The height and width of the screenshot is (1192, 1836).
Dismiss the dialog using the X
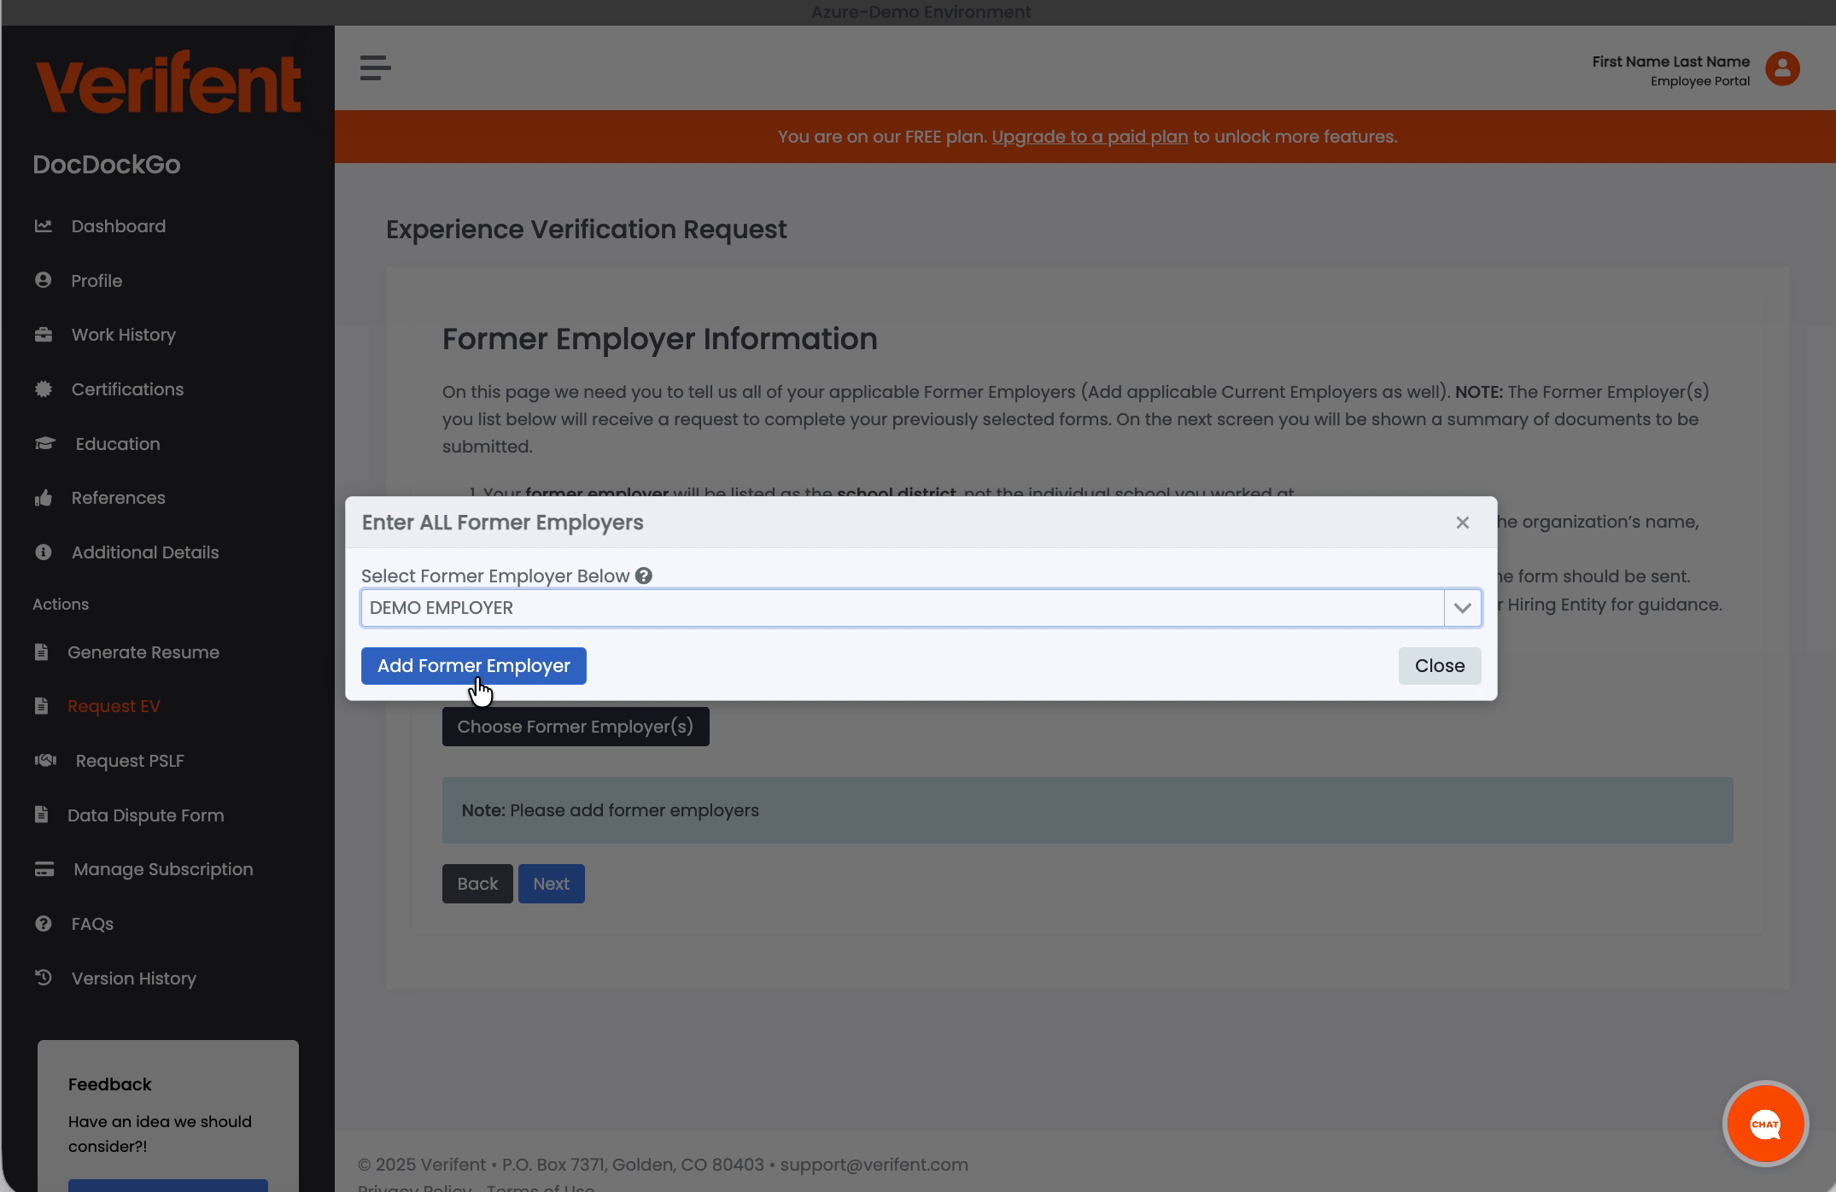[x=1462, y=523]
